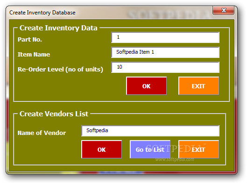
Task: Click the Create Inventory Data group heading
Action: click(58, 28)
